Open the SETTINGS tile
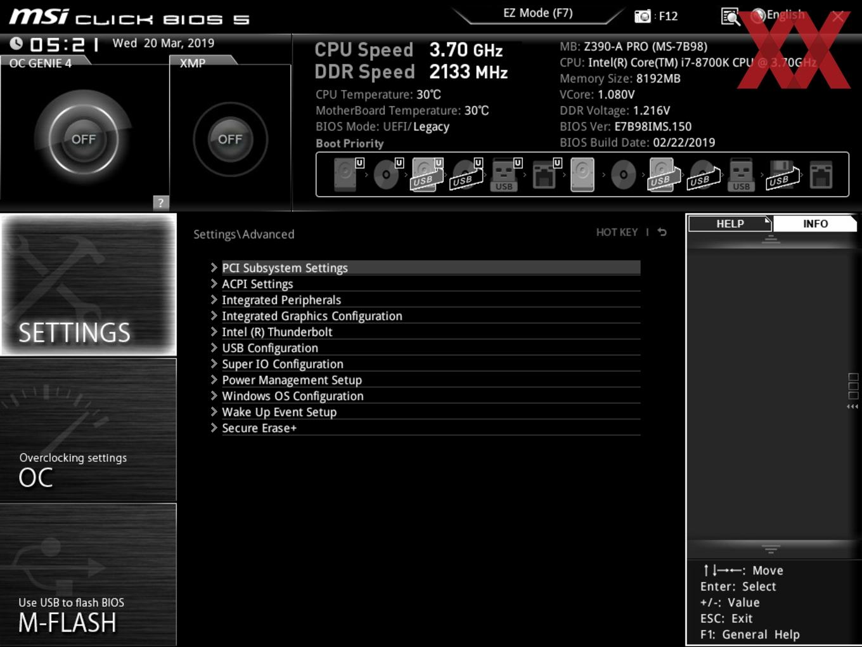Image resolution: width=862 pixels, height=647 pixels. 89,284
